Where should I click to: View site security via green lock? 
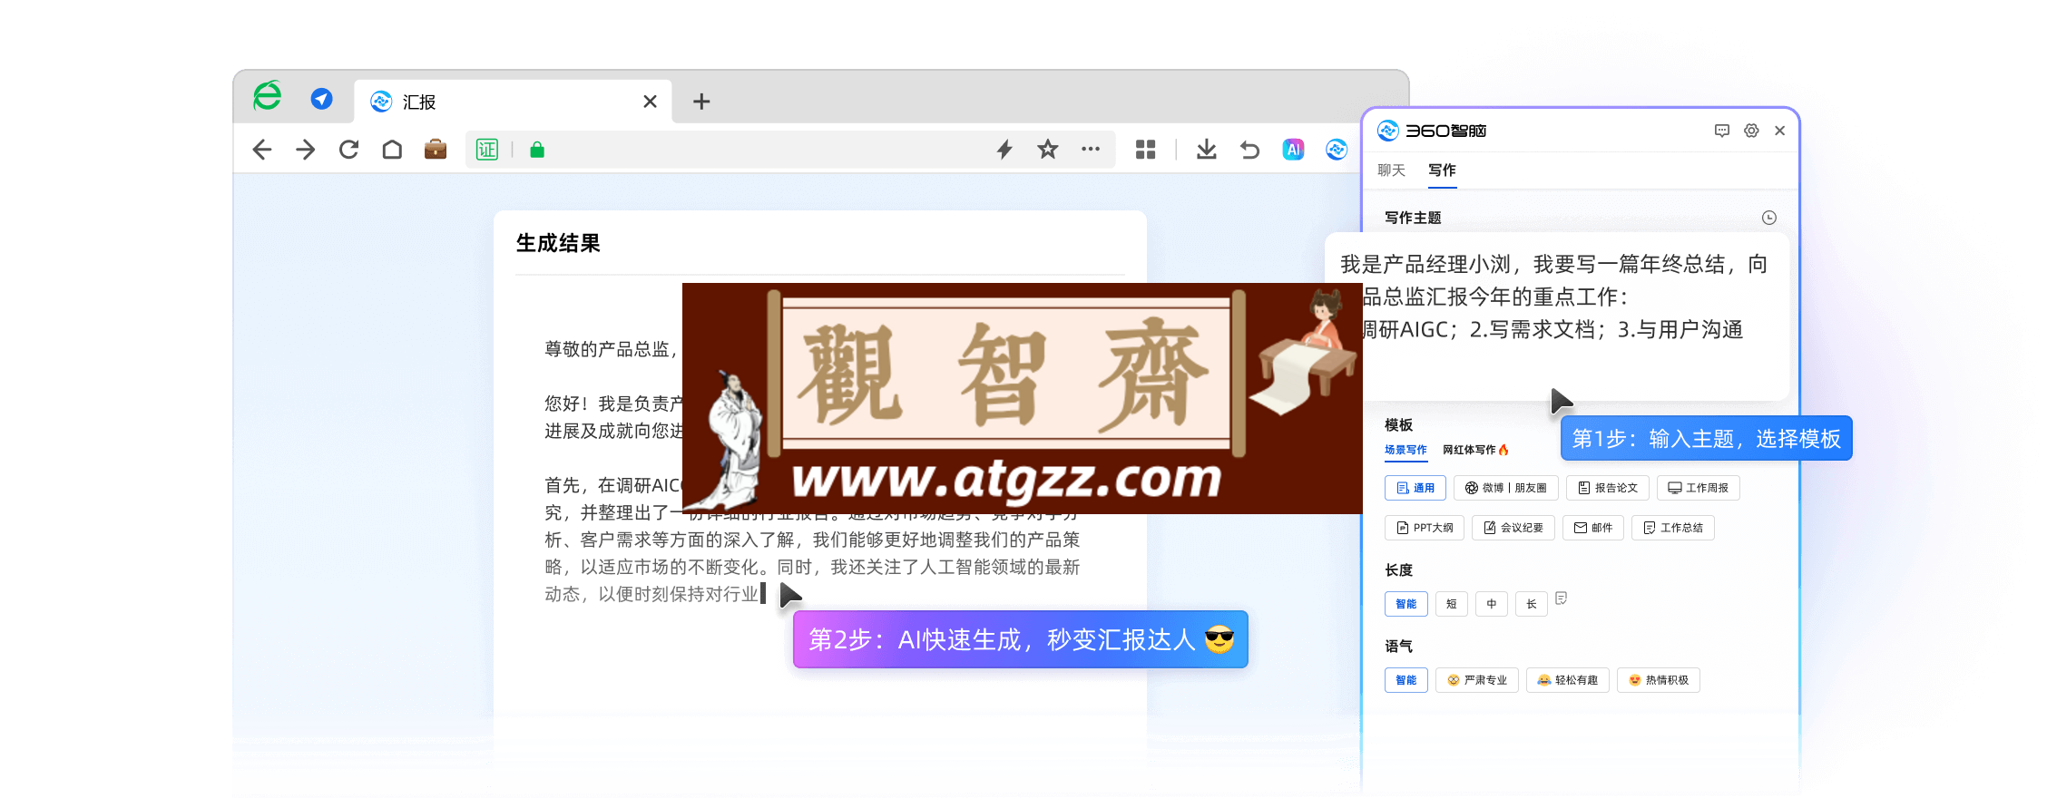coord(537,150)
